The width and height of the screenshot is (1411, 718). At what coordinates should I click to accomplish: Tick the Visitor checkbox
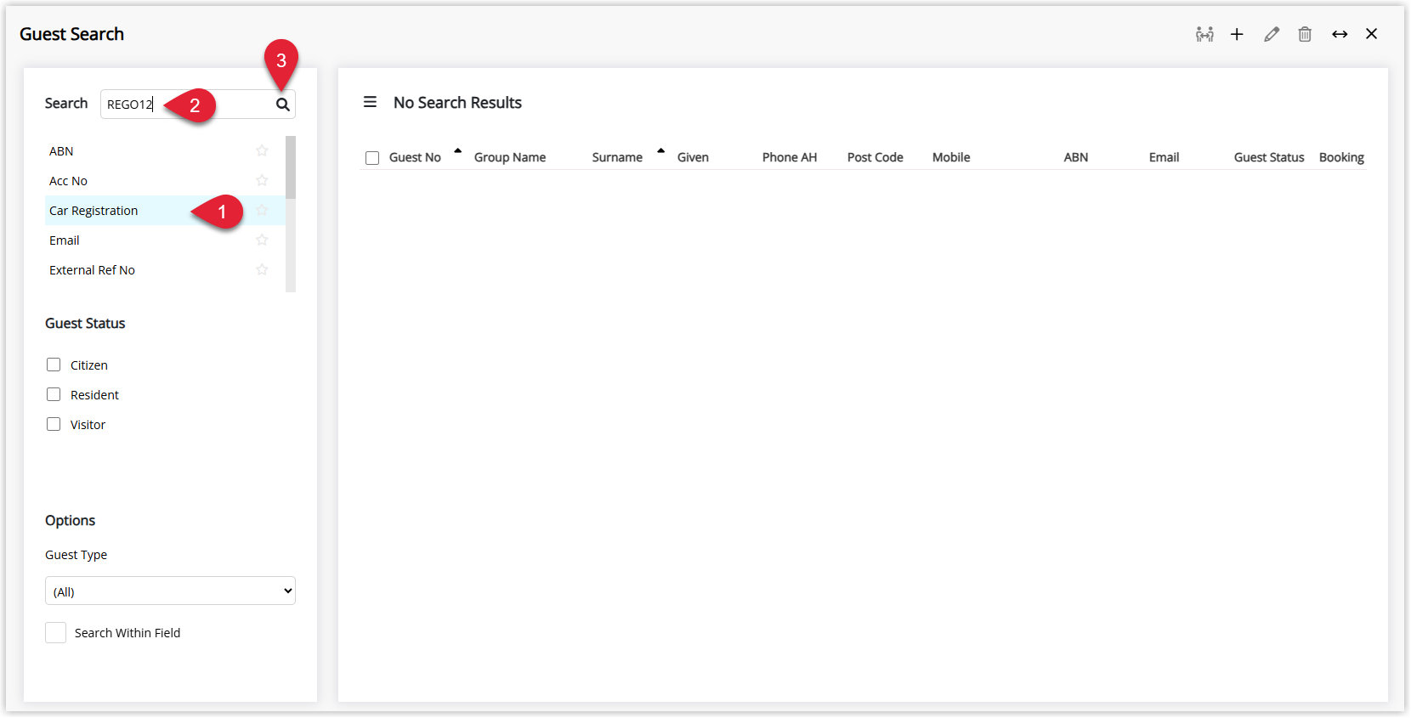click(x=54, y=424)
